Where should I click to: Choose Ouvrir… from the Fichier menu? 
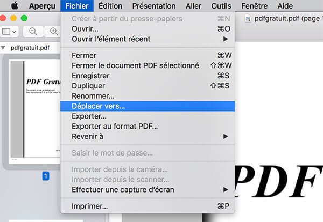pyautogui.click(x=148, y=29)
